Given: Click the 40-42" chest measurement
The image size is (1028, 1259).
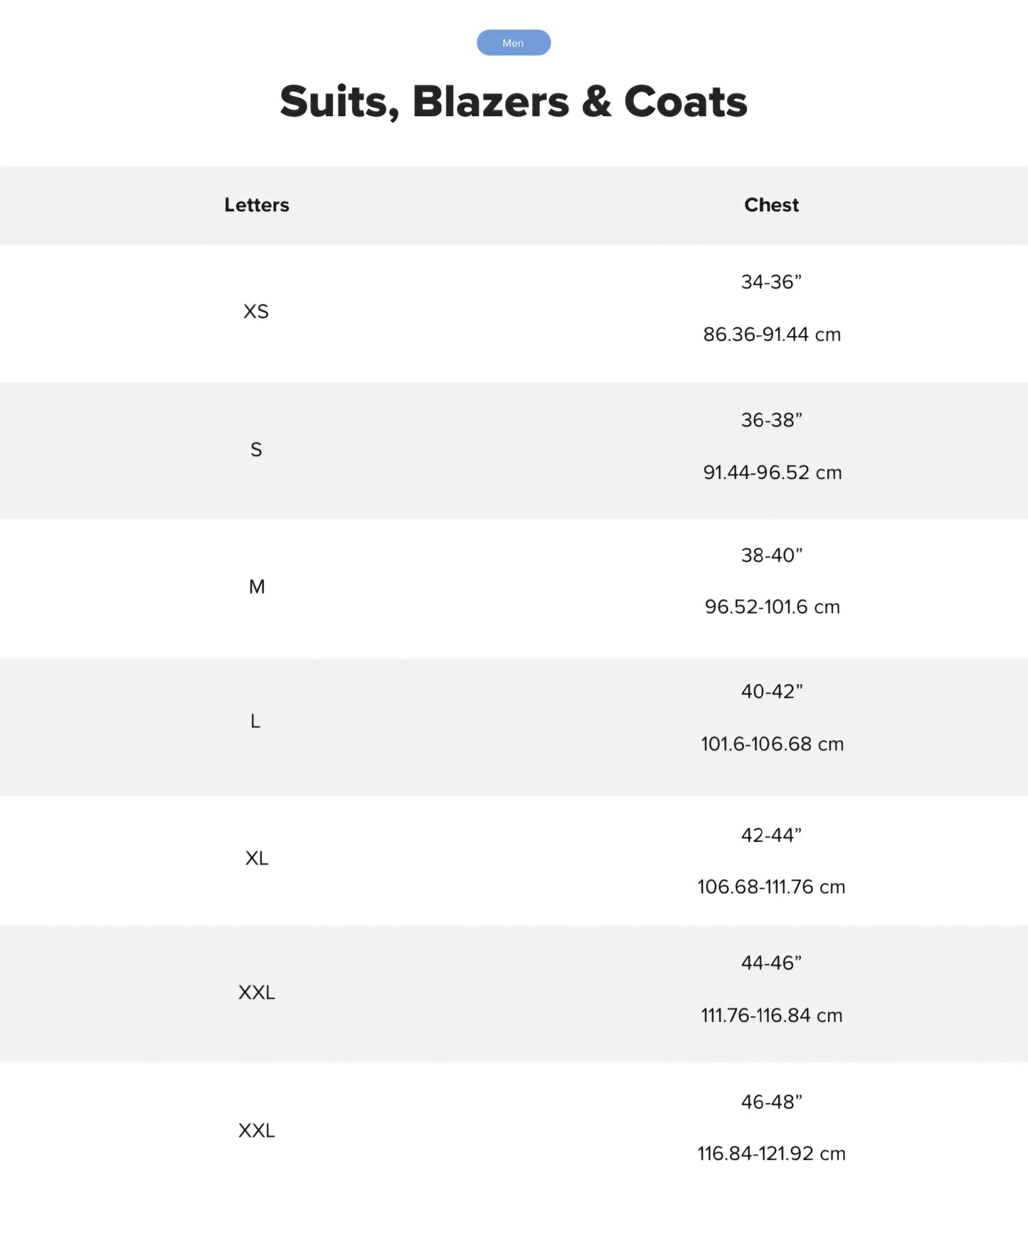Looking at the screenshot, I should [771, 691].
